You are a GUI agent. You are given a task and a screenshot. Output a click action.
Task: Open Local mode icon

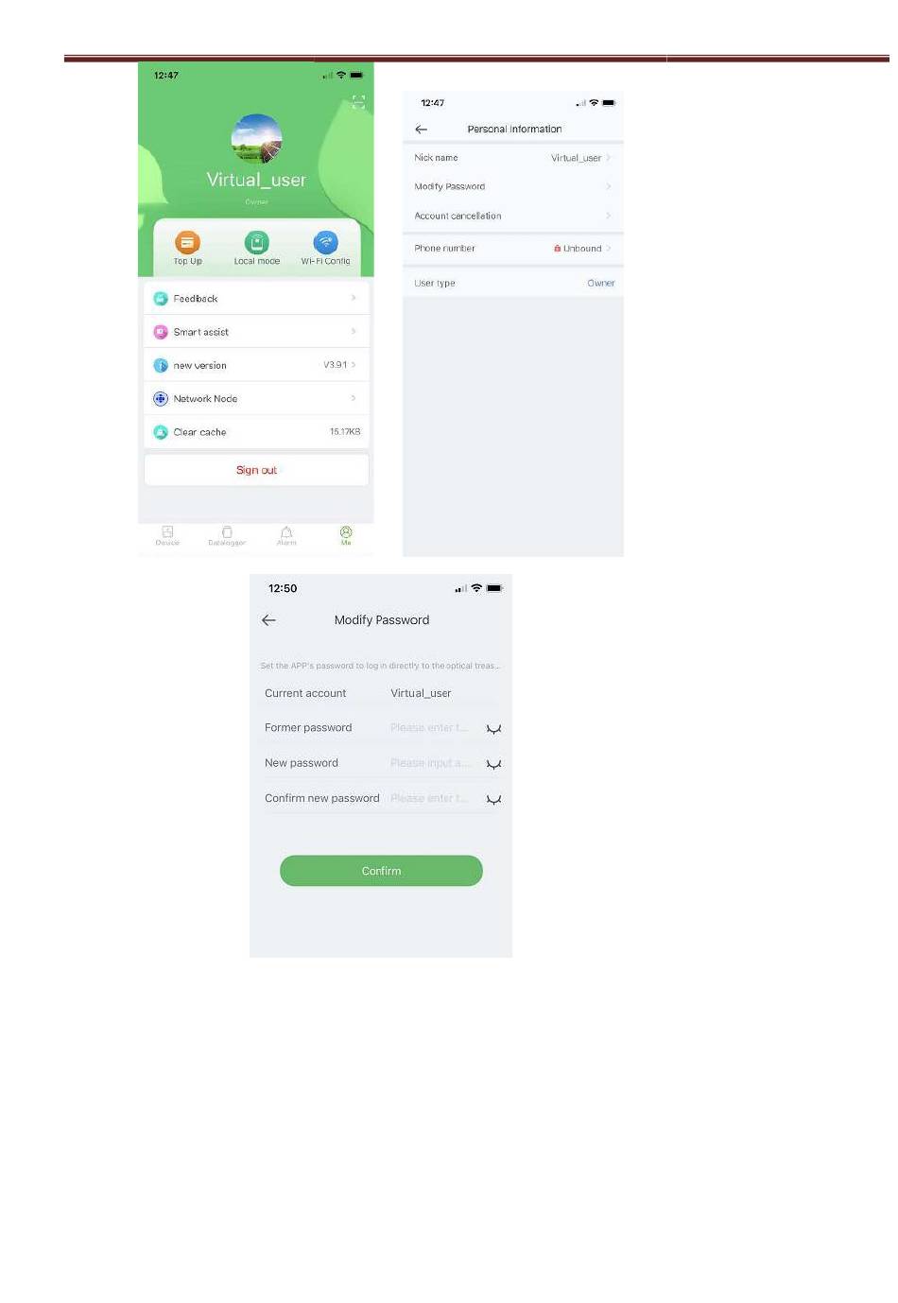256,242
